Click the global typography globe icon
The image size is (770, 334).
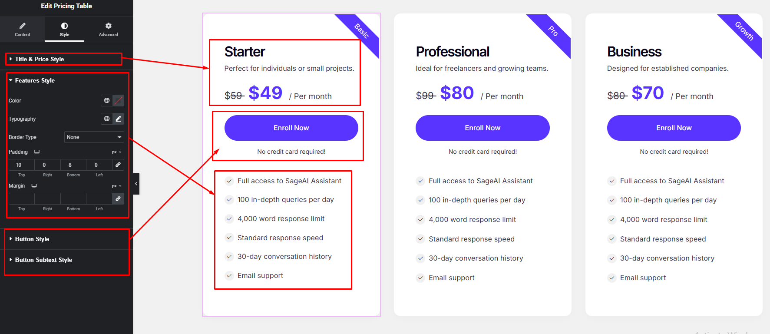(x=107, y=119)
